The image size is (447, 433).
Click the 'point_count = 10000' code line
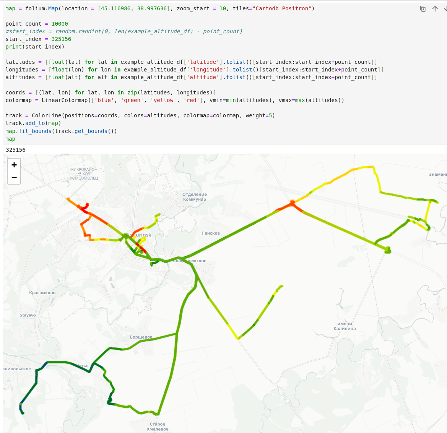[x=36, y=24]
